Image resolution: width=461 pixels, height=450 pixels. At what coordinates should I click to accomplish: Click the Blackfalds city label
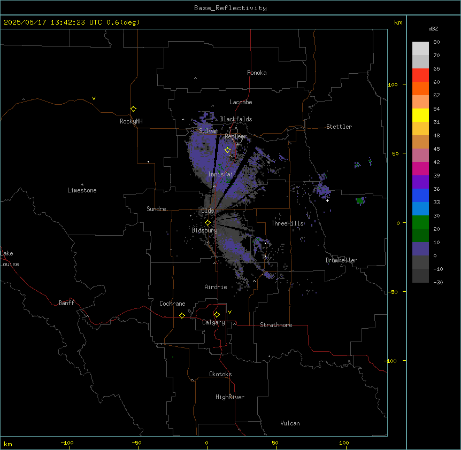click(236, 119)
